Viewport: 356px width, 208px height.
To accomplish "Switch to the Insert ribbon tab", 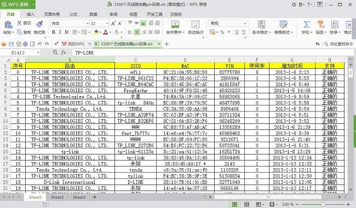I will 31,14.
